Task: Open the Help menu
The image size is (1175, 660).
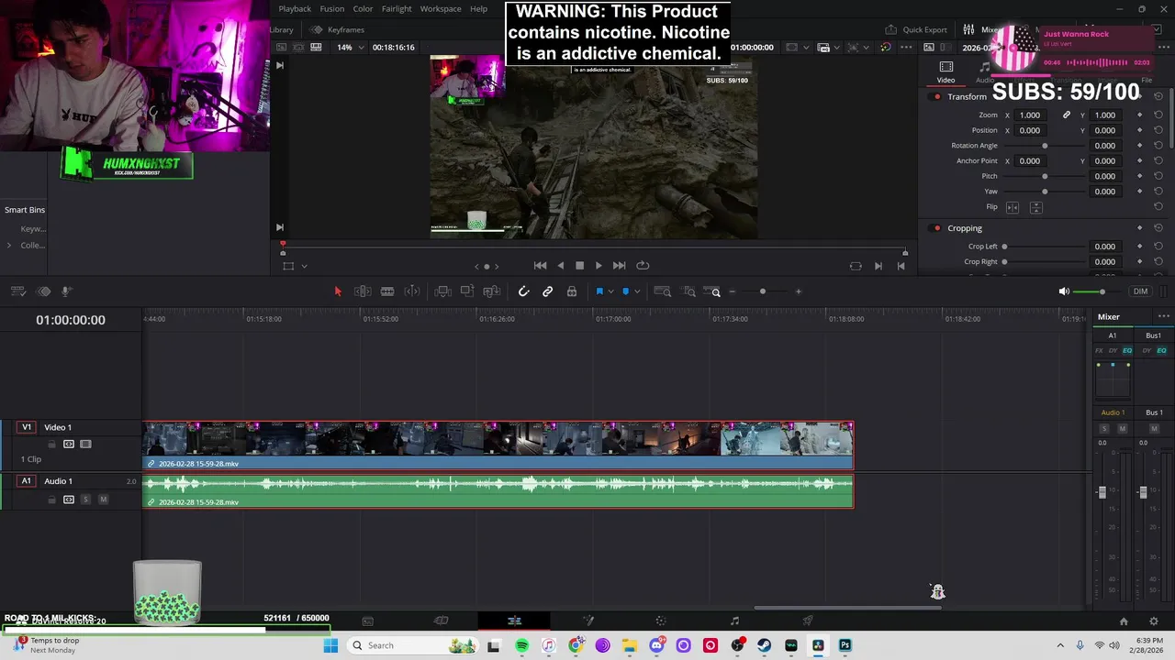Action: (478, 8)
